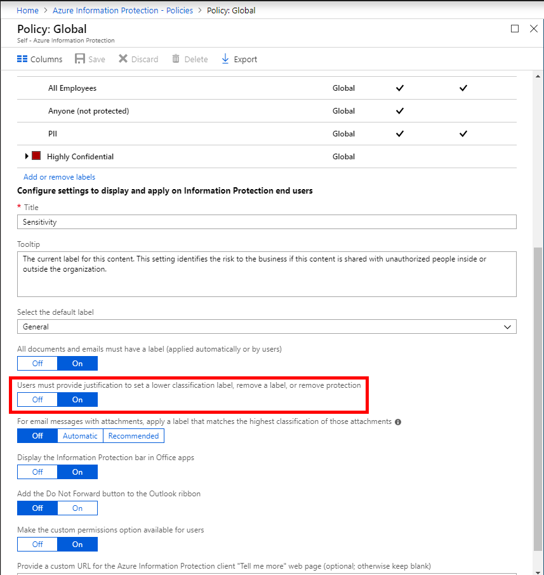Click inside the Tooltip text area
Image resolution: width=544 pixels, height=575 pixels.
coord(267,274)
